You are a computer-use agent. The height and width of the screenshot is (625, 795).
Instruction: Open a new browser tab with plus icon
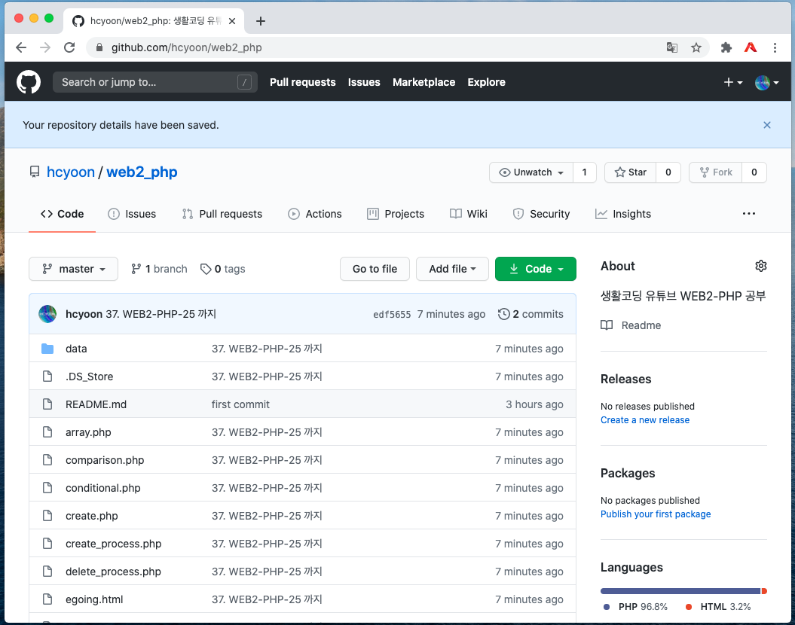click(x=261, y=21)
